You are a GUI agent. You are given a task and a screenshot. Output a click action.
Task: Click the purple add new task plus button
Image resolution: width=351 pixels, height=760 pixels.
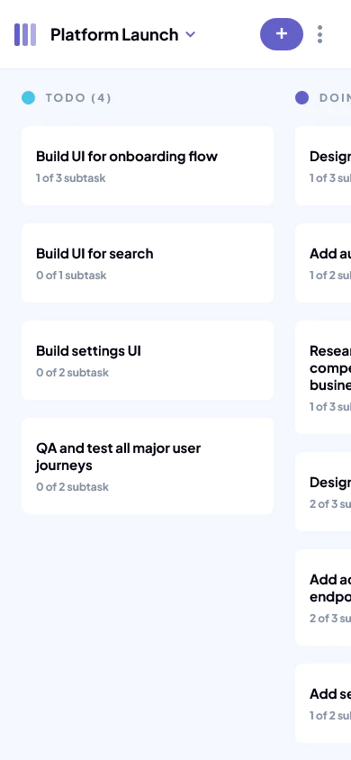(282, 34)
